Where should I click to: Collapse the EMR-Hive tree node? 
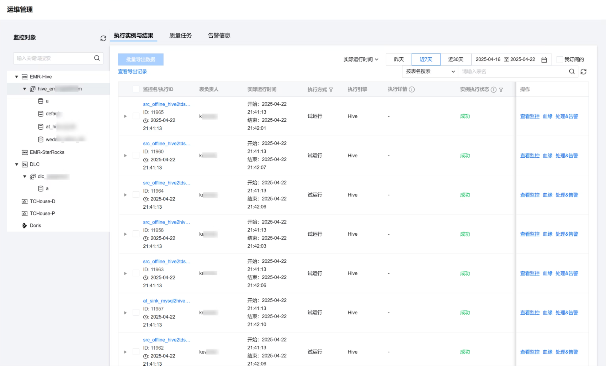pos(16,77)
